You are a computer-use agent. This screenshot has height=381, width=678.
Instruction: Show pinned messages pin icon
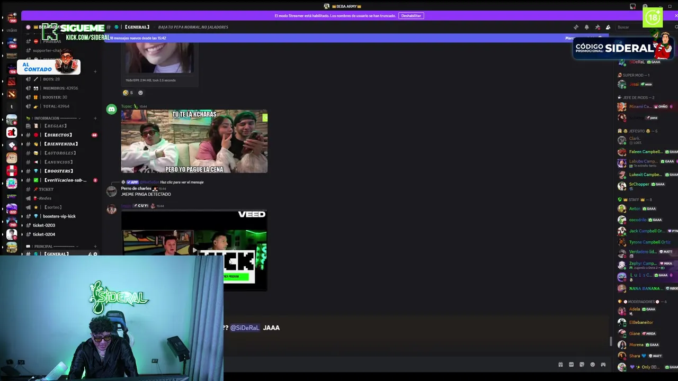(597, 27)
